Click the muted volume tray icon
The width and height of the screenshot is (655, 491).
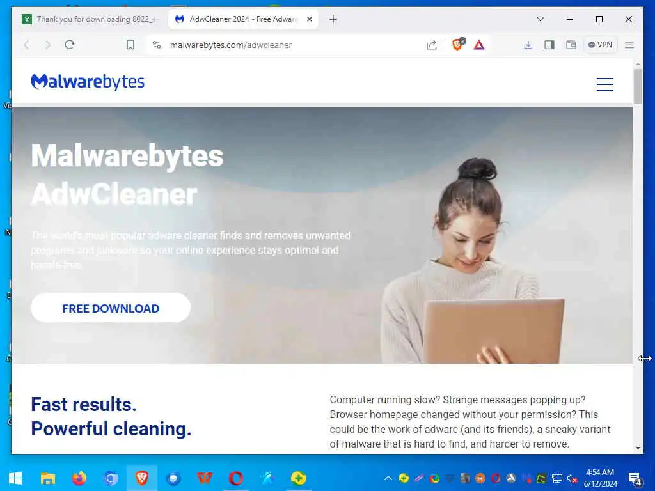[572, 478]
